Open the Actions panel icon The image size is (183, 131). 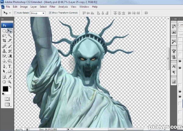(x=174, y=32)
